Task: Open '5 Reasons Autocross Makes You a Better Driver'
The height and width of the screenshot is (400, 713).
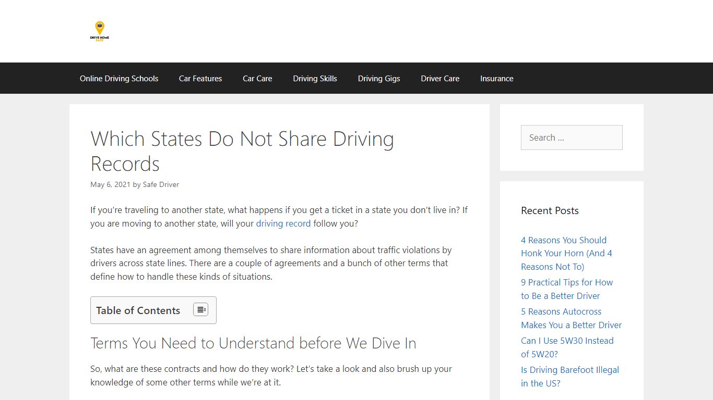Action: (x=572, y=318)
